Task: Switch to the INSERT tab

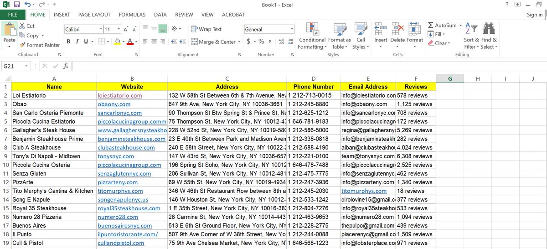Action: [62, 15]
